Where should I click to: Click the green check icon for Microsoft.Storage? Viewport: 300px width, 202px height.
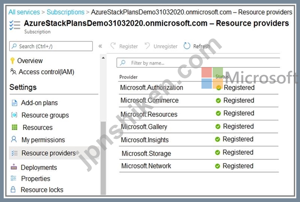[218, 152]
